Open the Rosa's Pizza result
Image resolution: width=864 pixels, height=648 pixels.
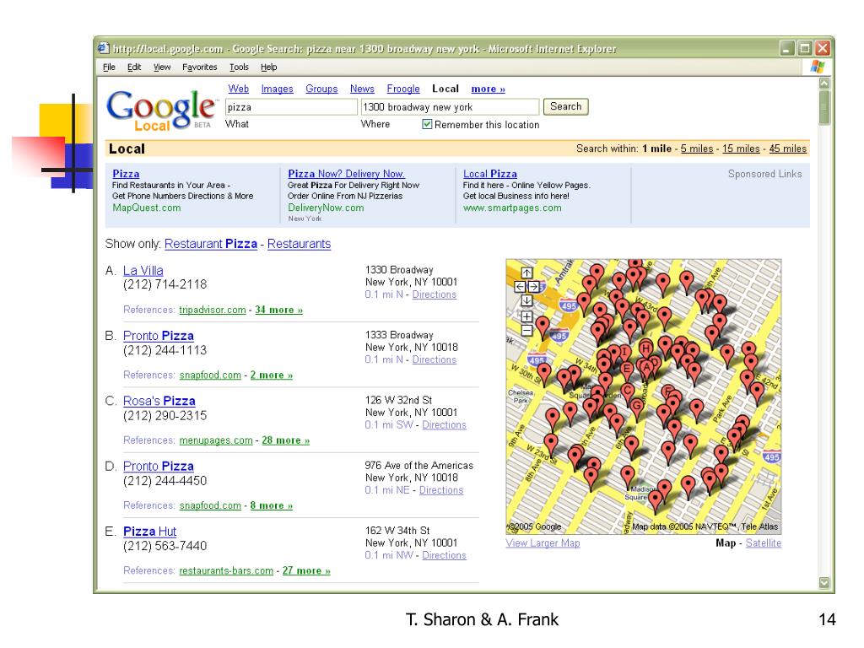[159, 401]
